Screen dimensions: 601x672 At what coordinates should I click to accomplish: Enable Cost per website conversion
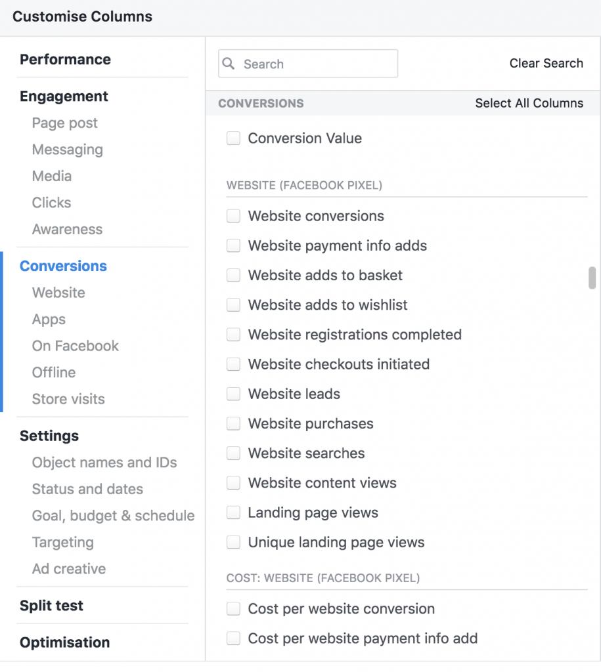coord(233,608)
